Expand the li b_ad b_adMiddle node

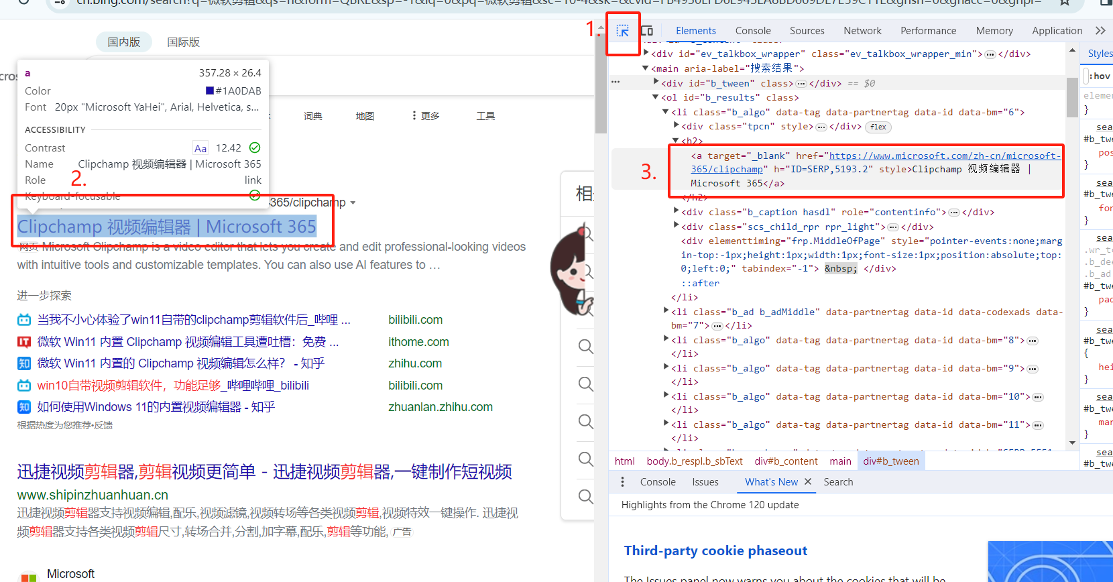click(666, 310)
